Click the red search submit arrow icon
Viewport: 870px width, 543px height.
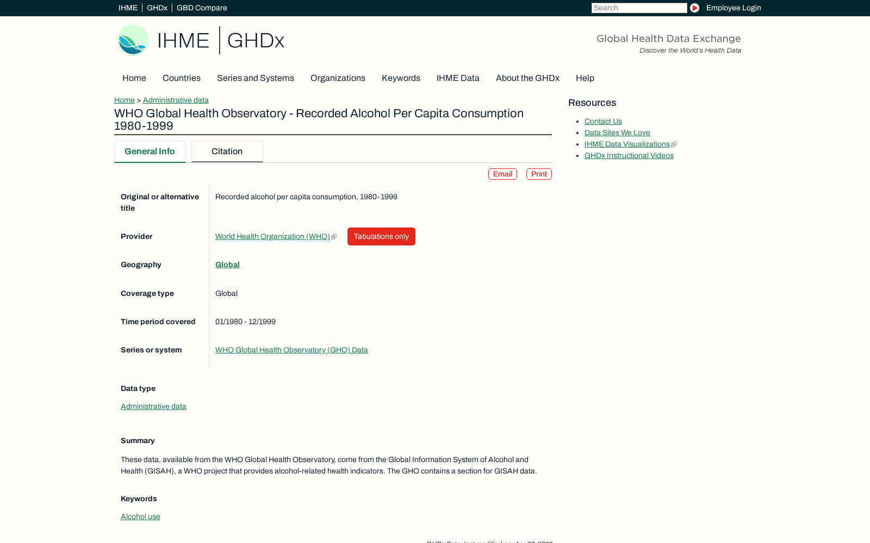point(694,8)
